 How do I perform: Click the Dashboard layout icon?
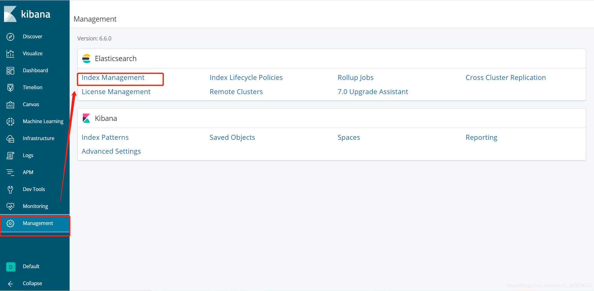[x=10, y=71]
